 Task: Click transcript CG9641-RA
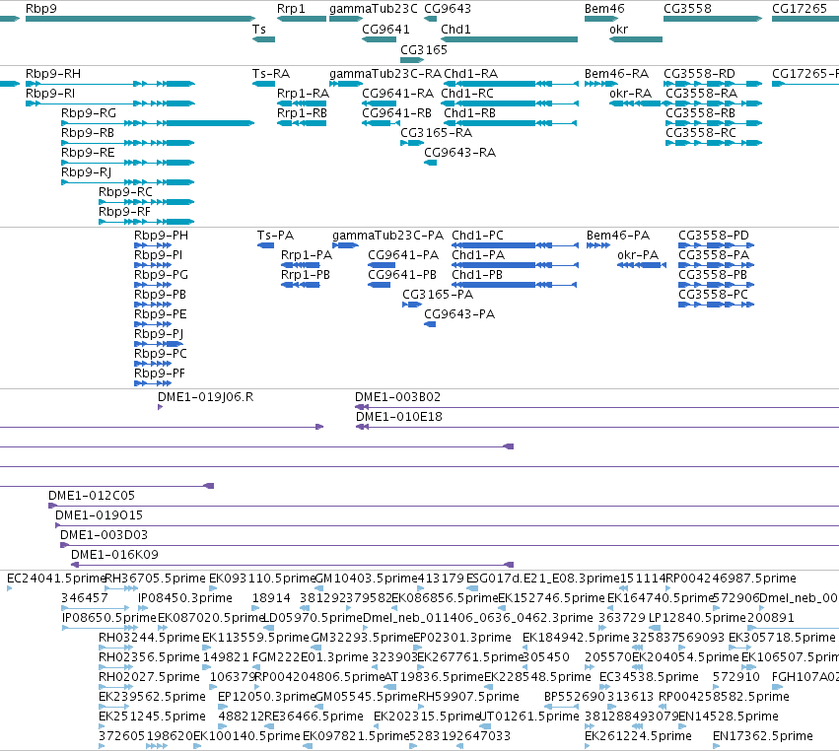380,103
